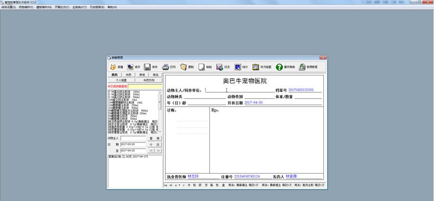Switch to the 西药 tab

(x=114, y=75)
